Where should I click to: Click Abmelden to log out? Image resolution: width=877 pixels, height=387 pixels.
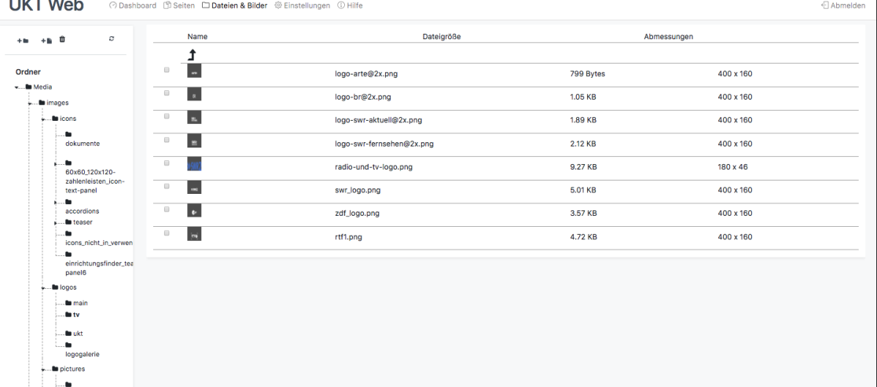pos(843,5)
